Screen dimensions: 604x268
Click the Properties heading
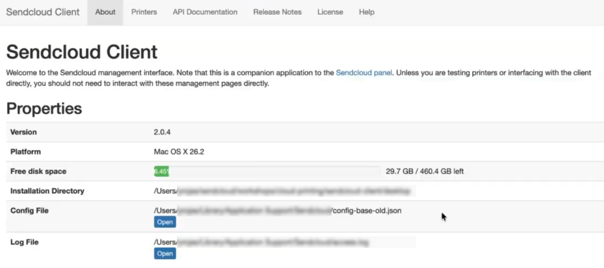click(44, 109)
